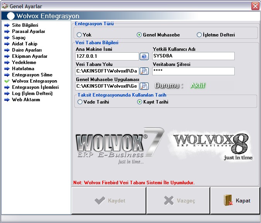Click the Yetkili Kullanıcı Adı field
The image size is (261, 223).
coord(193,56)
